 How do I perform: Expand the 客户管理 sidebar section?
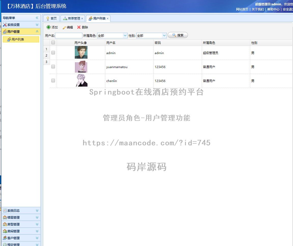[37, 238]
